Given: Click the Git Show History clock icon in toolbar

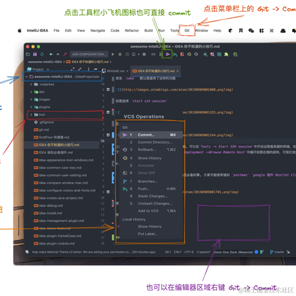Looking at the screenshot, I should tap(189, 54).
